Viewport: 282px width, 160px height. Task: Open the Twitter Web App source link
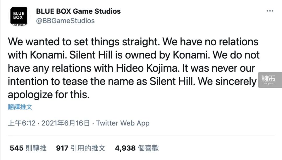point(123,123)
